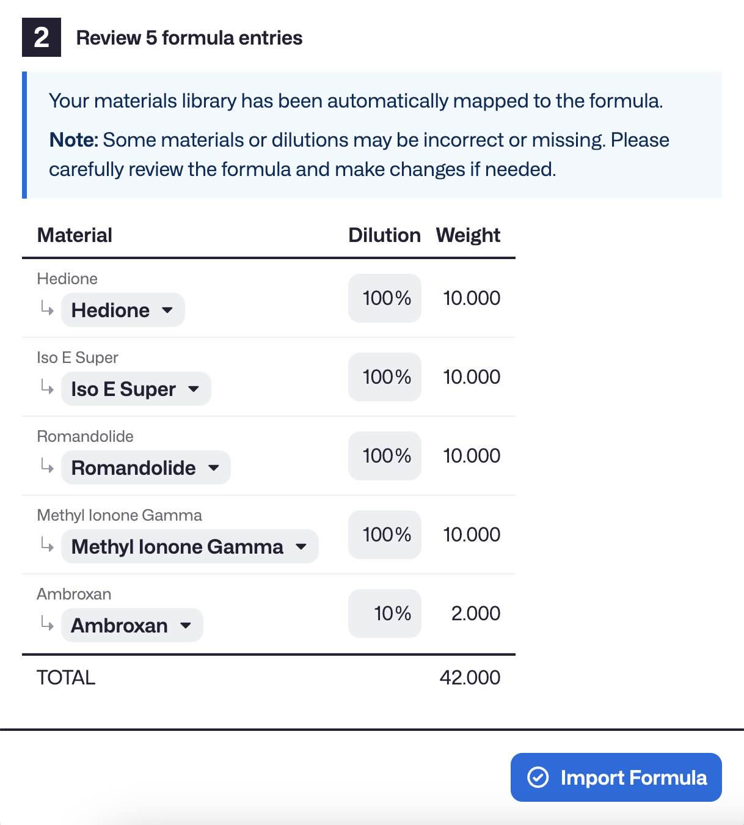744x825 pixels.
Task: Click the Review 5 formula entries heading
Action: (x=189, y=38)
